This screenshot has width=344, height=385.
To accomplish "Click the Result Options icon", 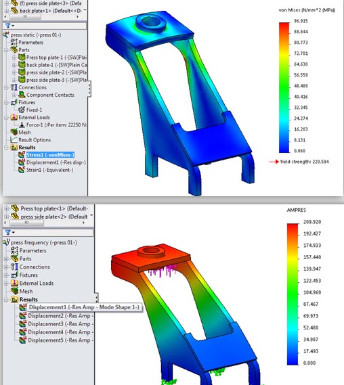I will (14, 139).
